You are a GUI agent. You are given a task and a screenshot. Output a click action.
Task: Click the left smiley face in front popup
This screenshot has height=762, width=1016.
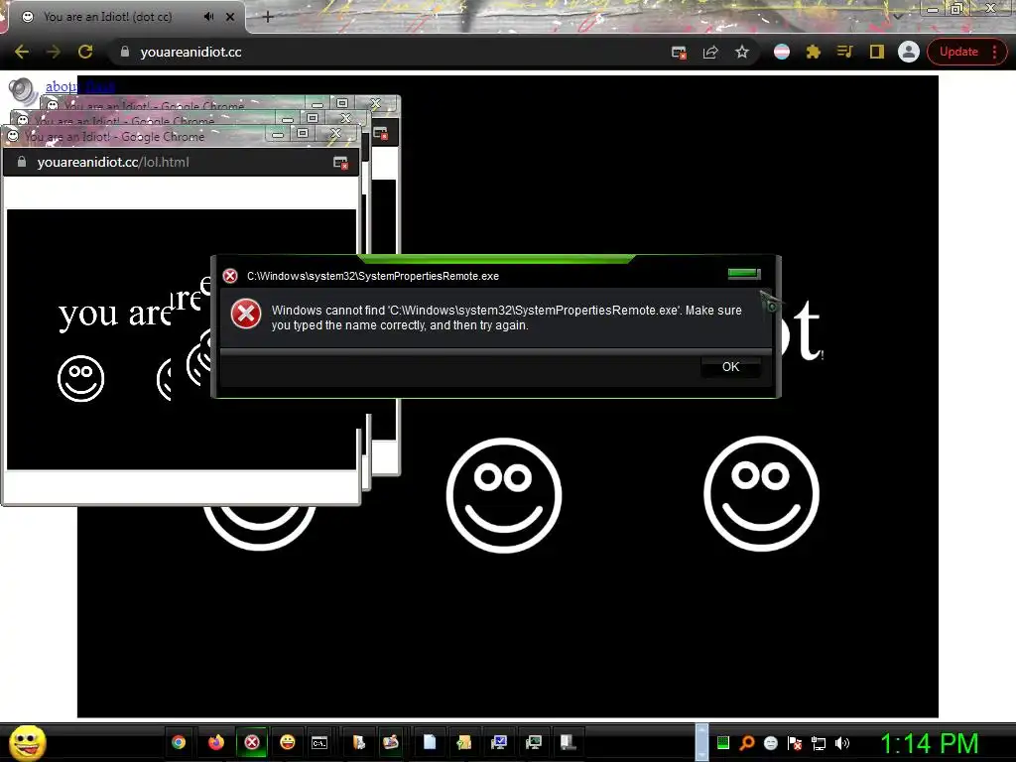(x=81, y=378)
